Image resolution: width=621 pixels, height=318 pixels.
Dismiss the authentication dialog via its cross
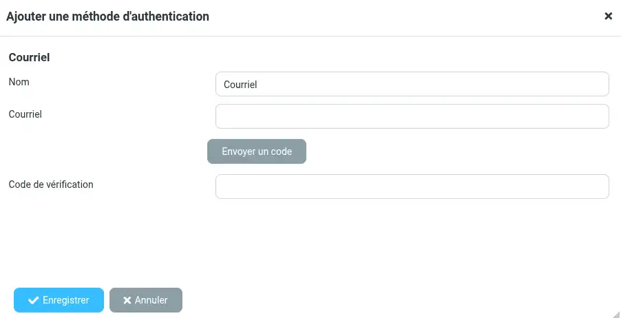point(608,16)
